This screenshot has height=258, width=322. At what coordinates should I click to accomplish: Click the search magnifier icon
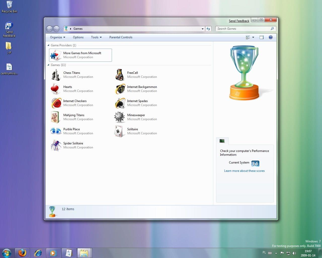272,29
